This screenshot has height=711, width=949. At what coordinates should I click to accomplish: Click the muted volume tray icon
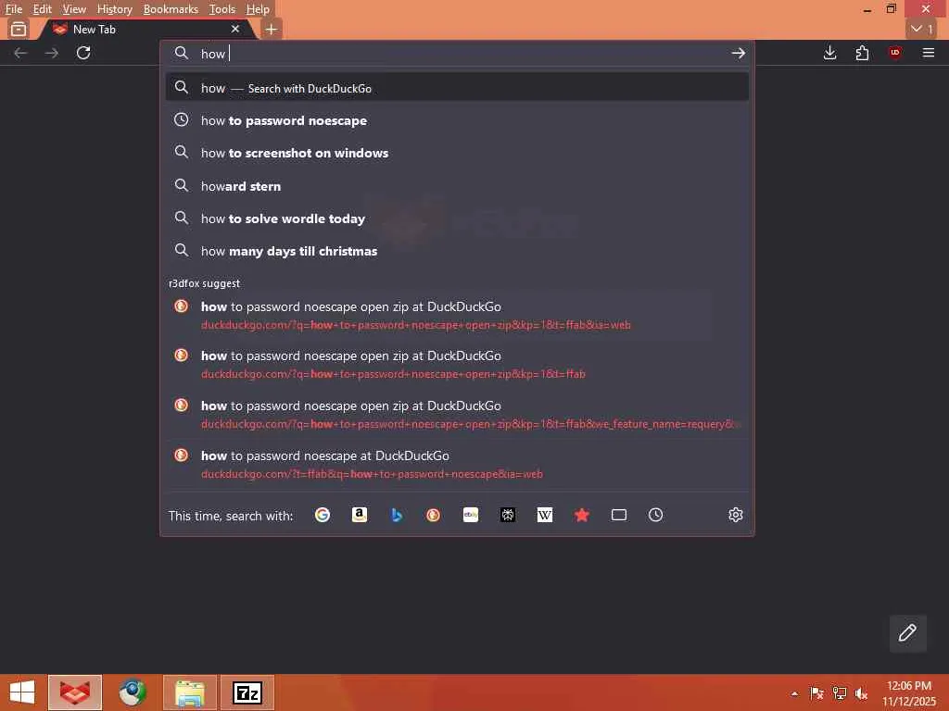pyautogui.click(x=861, y=693)
